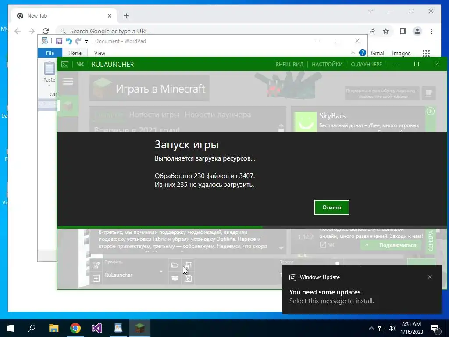Viewport: 449px width, 337px height.
Task: Open the НАСТРОЙКИ menu
Action: click(x=327, y=65)
